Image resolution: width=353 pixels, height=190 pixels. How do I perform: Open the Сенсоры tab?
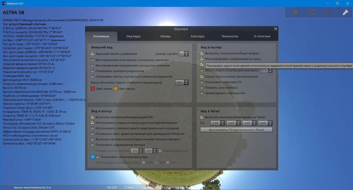click(197, 36)
